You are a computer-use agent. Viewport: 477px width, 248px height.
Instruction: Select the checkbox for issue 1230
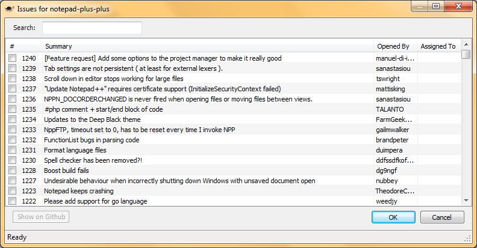click(x=12, y=160)
